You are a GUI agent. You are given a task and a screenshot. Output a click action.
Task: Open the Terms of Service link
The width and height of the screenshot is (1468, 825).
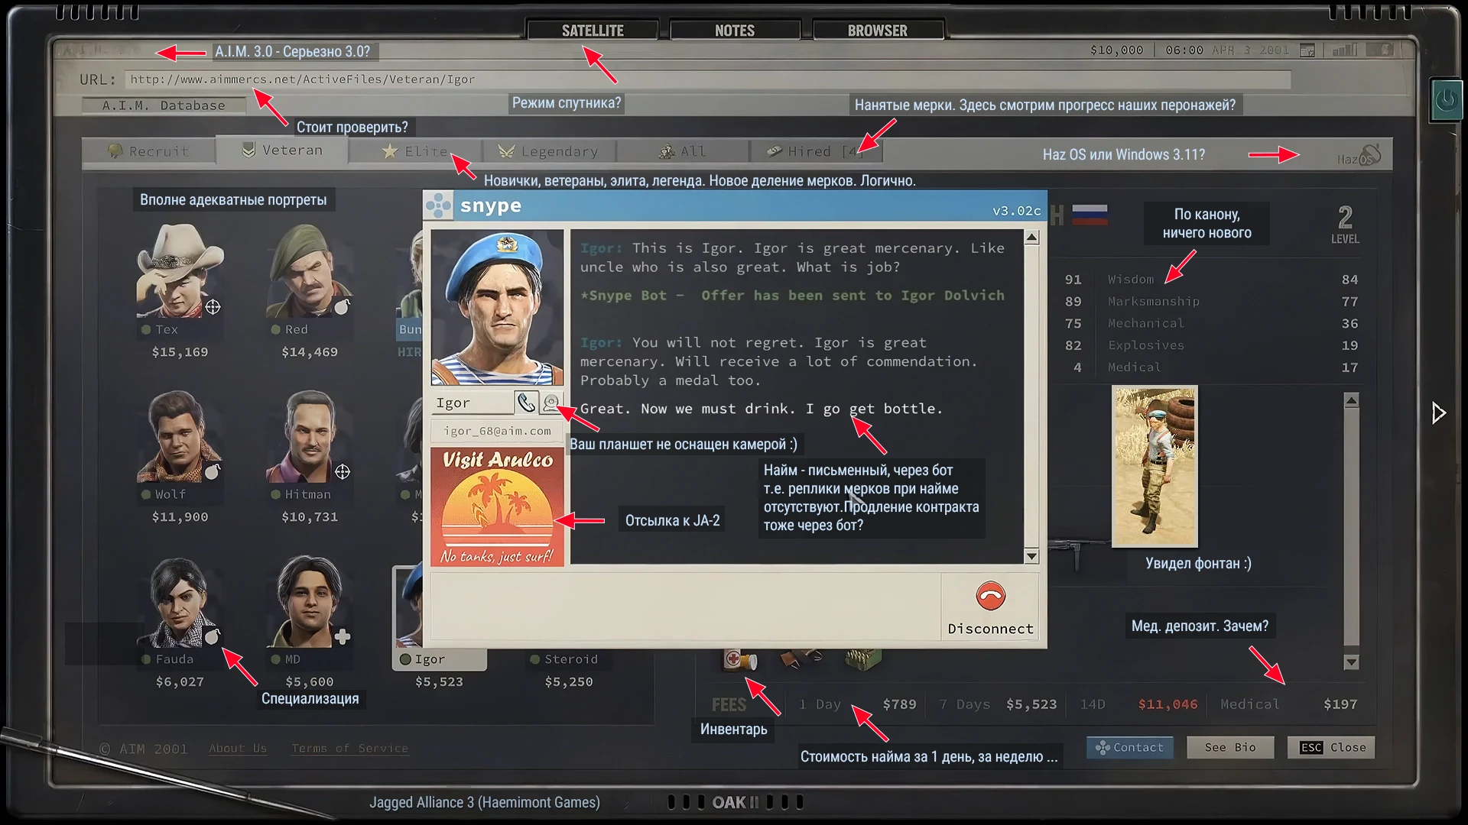pyautogui.click(x=350, y=749)
